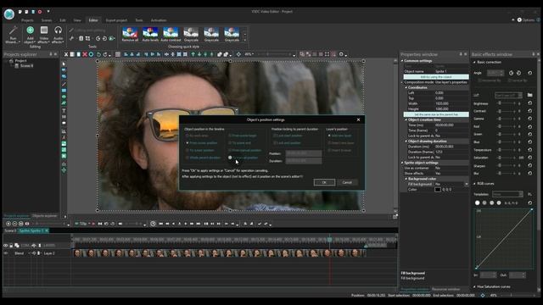Collapse the Common settings section

point(402,61)
